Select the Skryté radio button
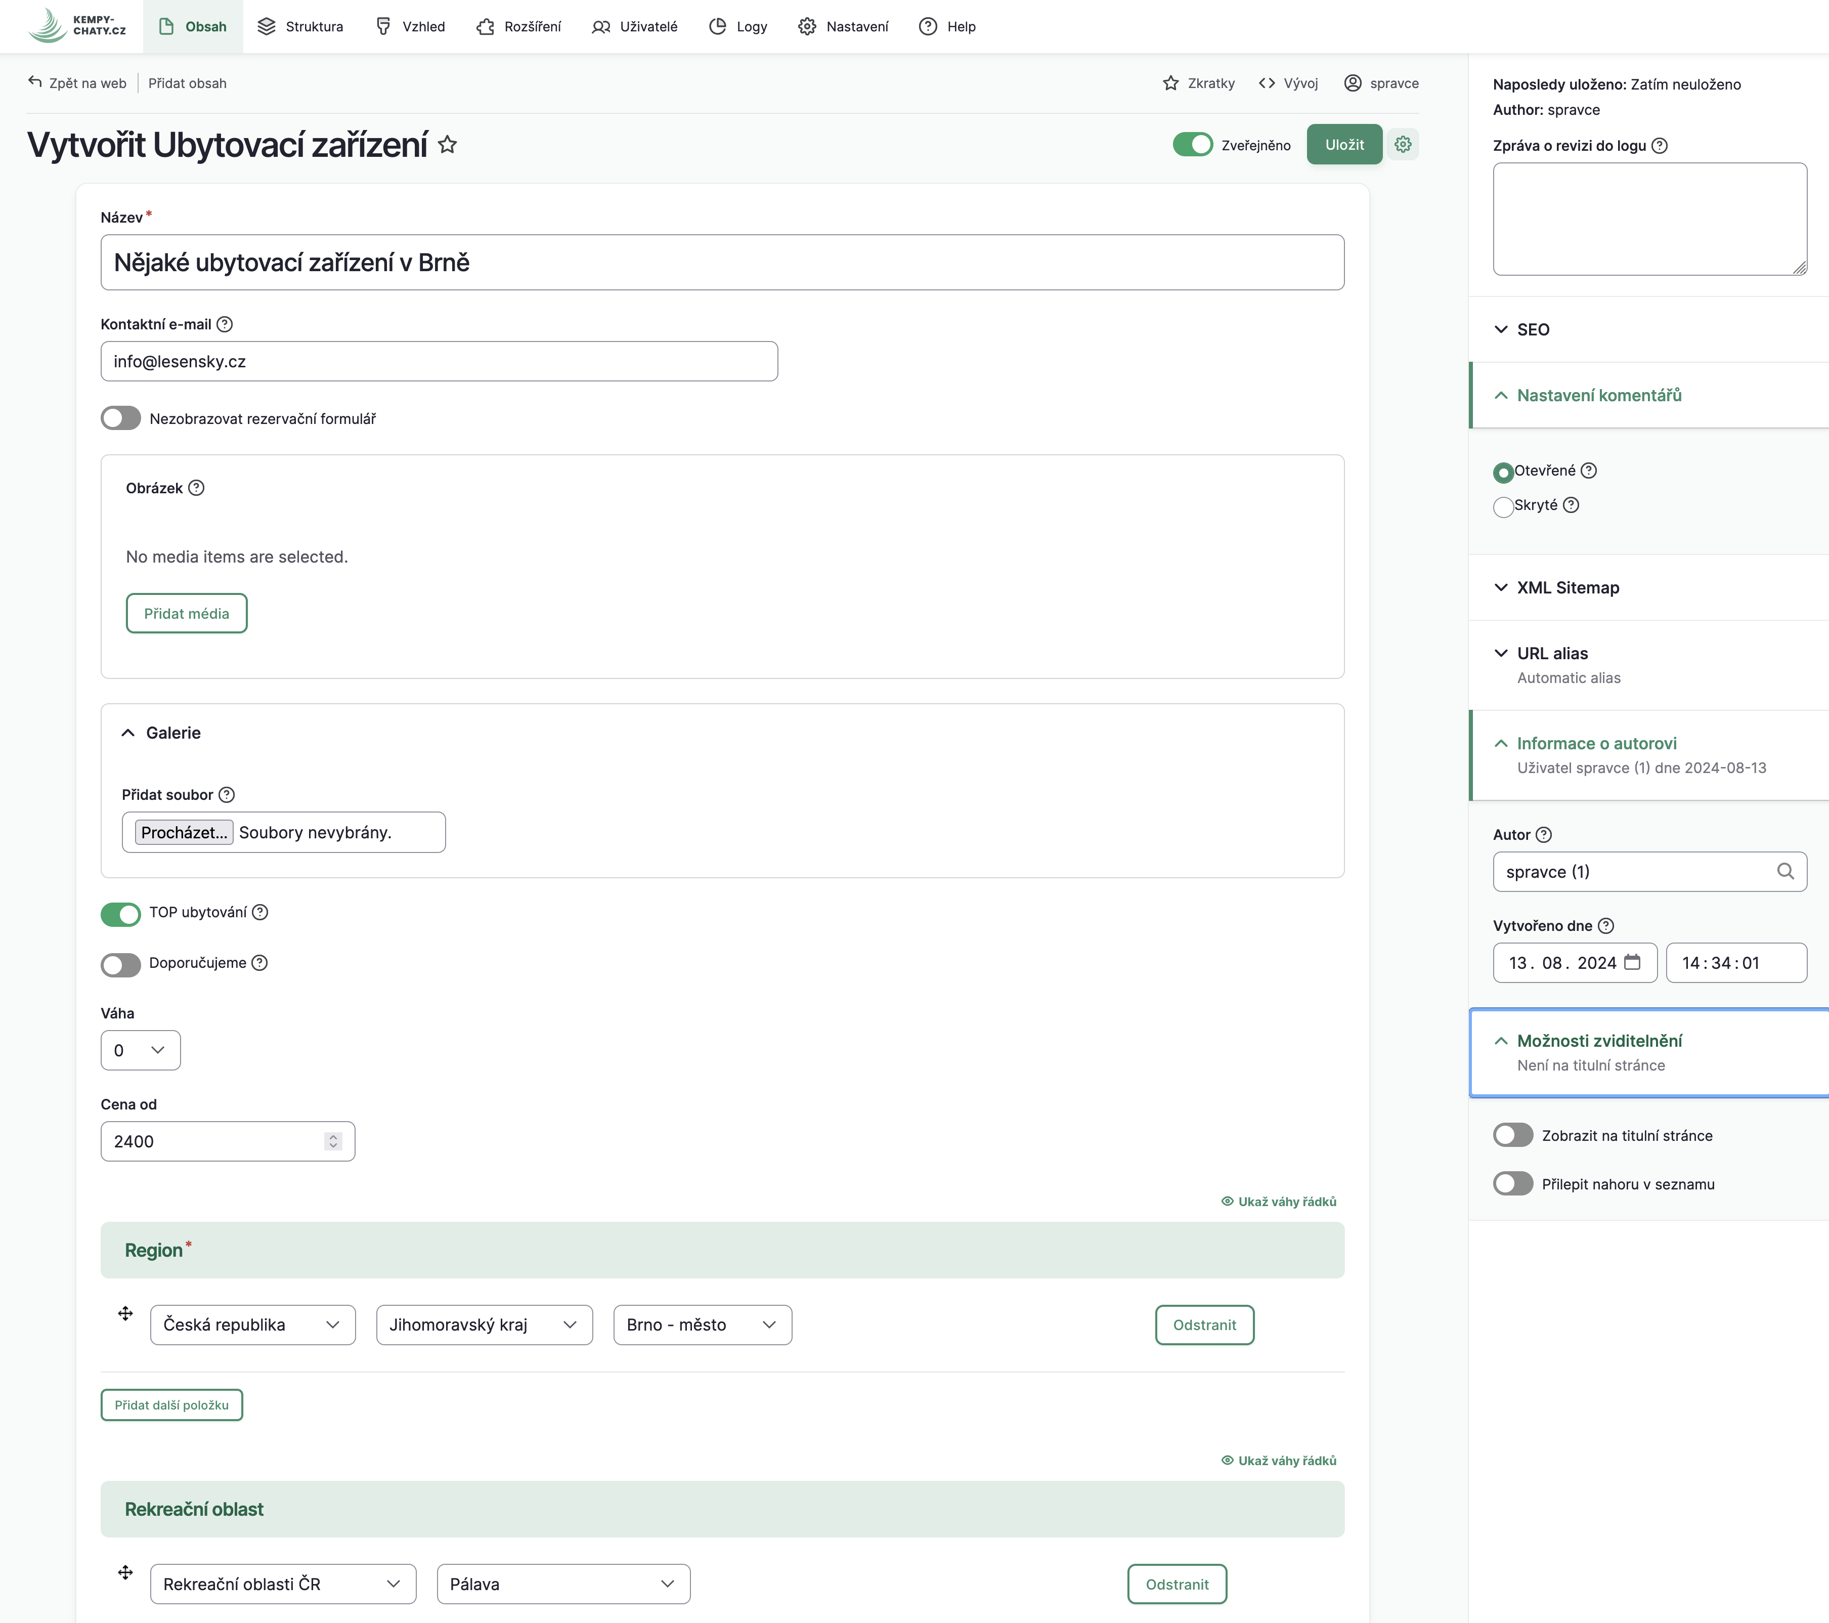The image size is (1829, 1623). [1503, 507]
